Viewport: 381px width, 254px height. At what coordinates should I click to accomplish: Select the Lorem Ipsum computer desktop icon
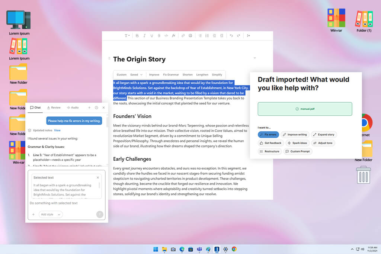click(x=19, y=23)
